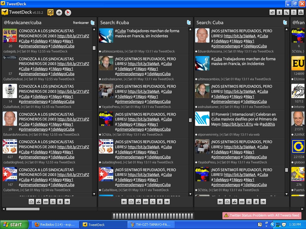This screenshot has width=306, height=229.
Task: Click cloud icon under @frankcaner/cuba column
Action: (31, 202)
